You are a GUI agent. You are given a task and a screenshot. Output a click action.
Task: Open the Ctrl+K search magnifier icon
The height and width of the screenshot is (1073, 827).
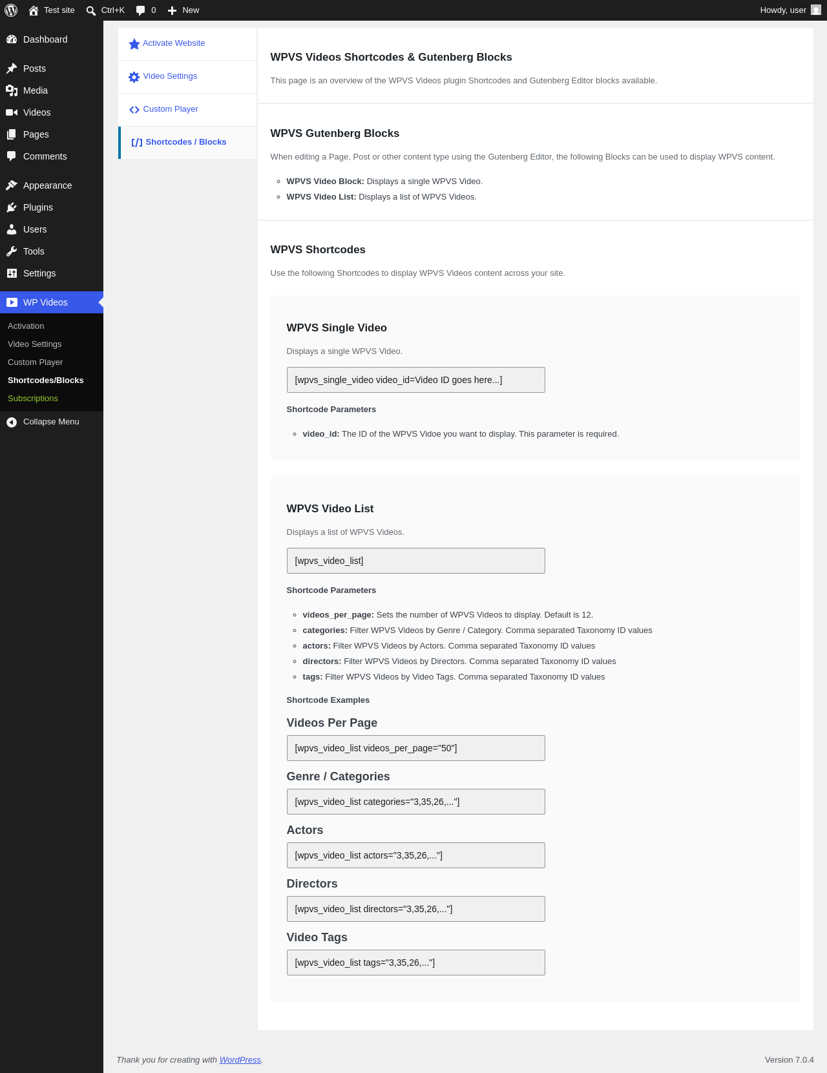(x=91, y=10)
